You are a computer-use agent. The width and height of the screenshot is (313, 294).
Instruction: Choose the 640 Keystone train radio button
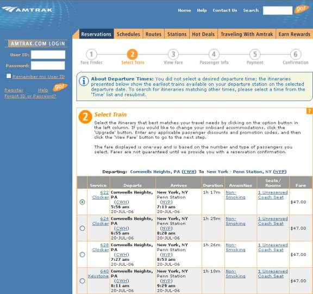[x=82, y=281]
